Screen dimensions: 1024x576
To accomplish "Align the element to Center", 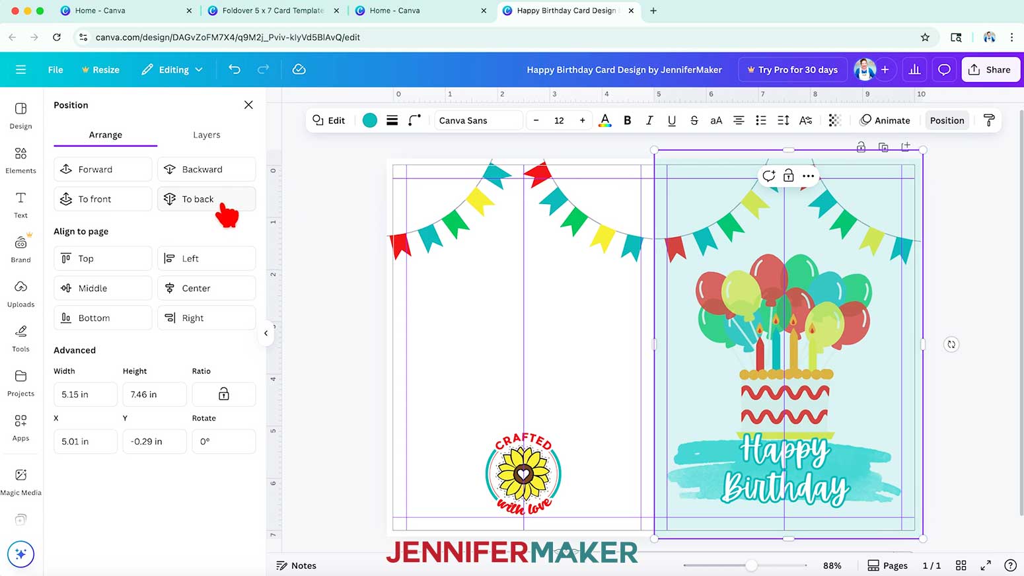I will pyautogui.click(x=207, y=288).
